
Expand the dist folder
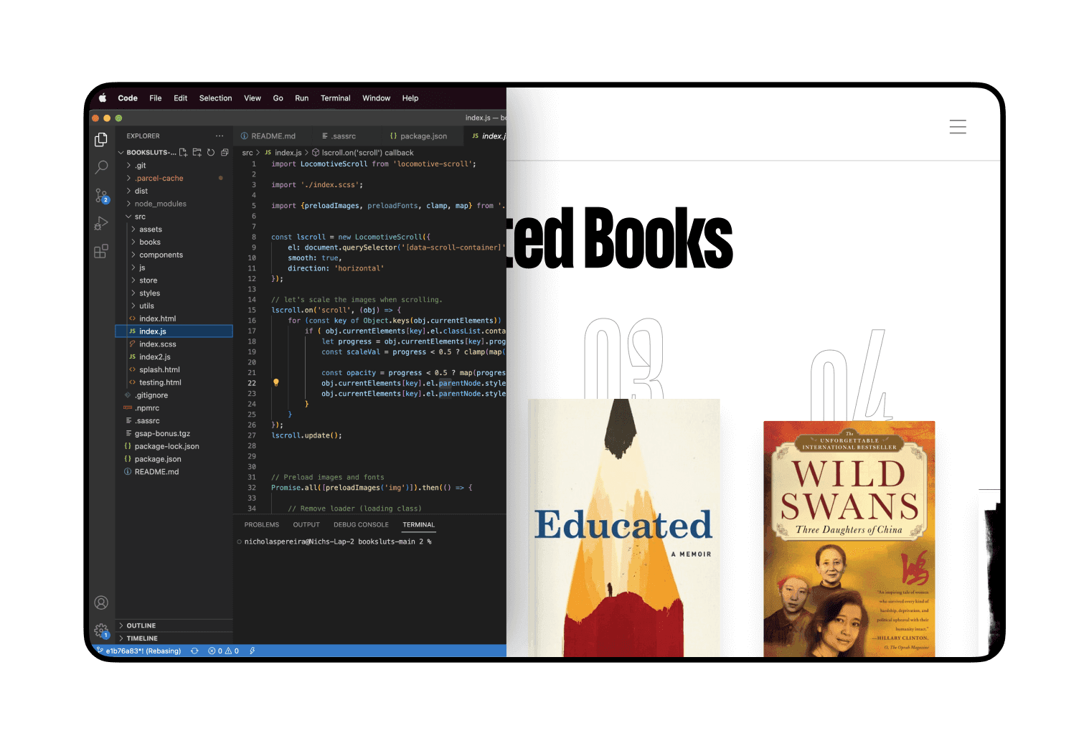point(174,191)
